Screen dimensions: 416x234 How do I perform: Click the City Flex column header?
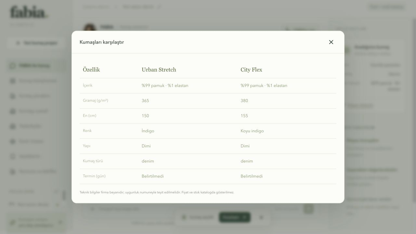point(251,70)
